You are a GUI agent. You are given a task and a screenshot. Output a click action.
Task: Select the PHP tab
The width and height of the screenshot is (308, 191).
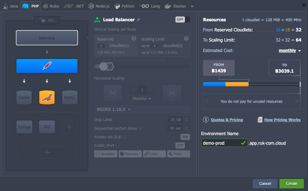point(31,6)
